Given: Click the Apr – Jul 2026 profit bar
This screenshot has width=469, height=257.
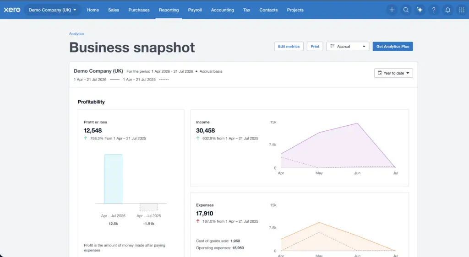Looking at the screenshot, I should click(113, 179).
